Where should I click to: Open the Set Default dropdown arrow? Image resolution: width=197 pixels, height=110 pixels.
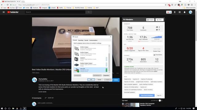pyautogui.click(x=101, y=75)
